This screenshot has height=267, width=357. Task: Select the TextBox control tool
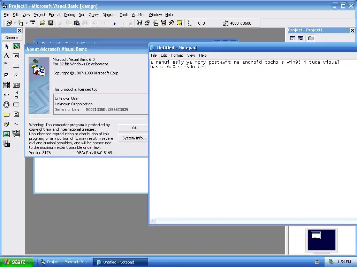(16, 56)
